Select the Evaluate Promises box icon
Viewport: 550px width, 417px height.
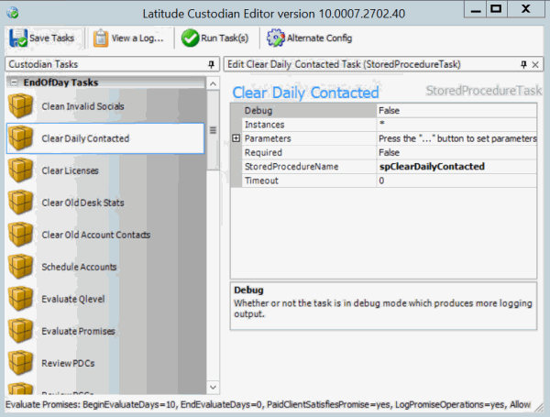point(21,331)
